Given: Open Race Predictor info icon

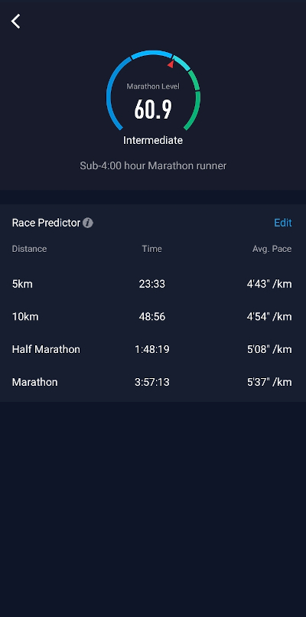Looking at the screenshot, I should pos(88,223).
